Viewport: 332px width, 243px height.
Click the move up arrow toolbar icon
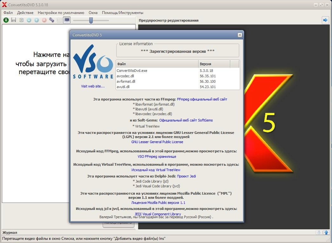click(x=37, y=20)
